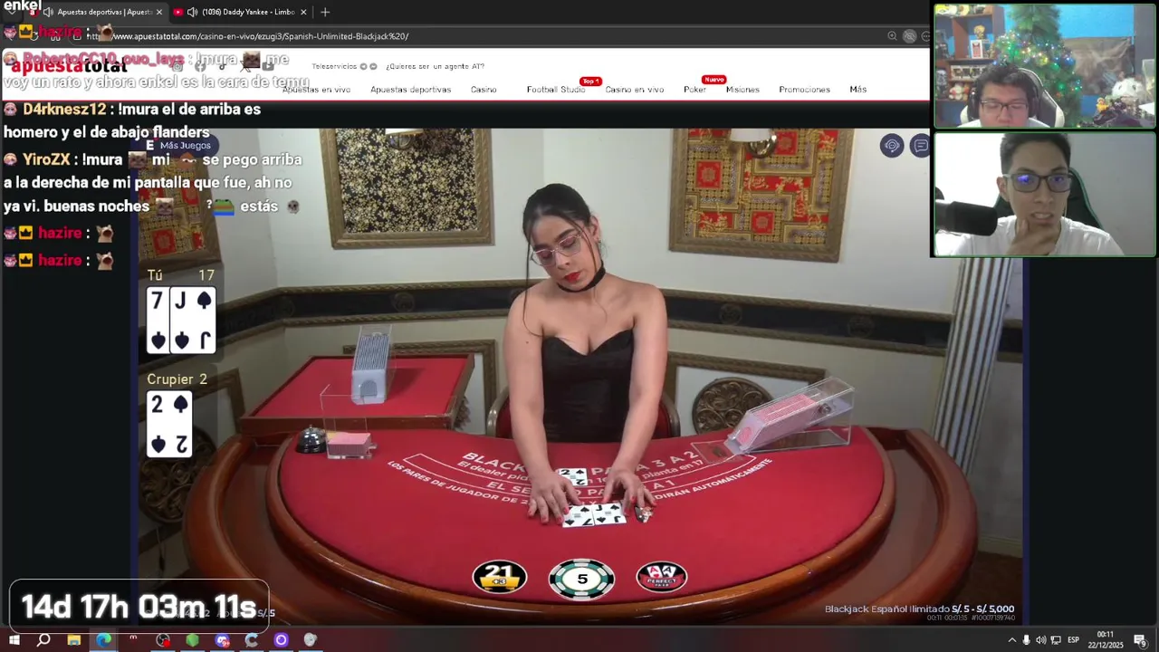Open the game chat bubble icon
This screenshot has width=1159, height=652.
click(x=920, y=146)
